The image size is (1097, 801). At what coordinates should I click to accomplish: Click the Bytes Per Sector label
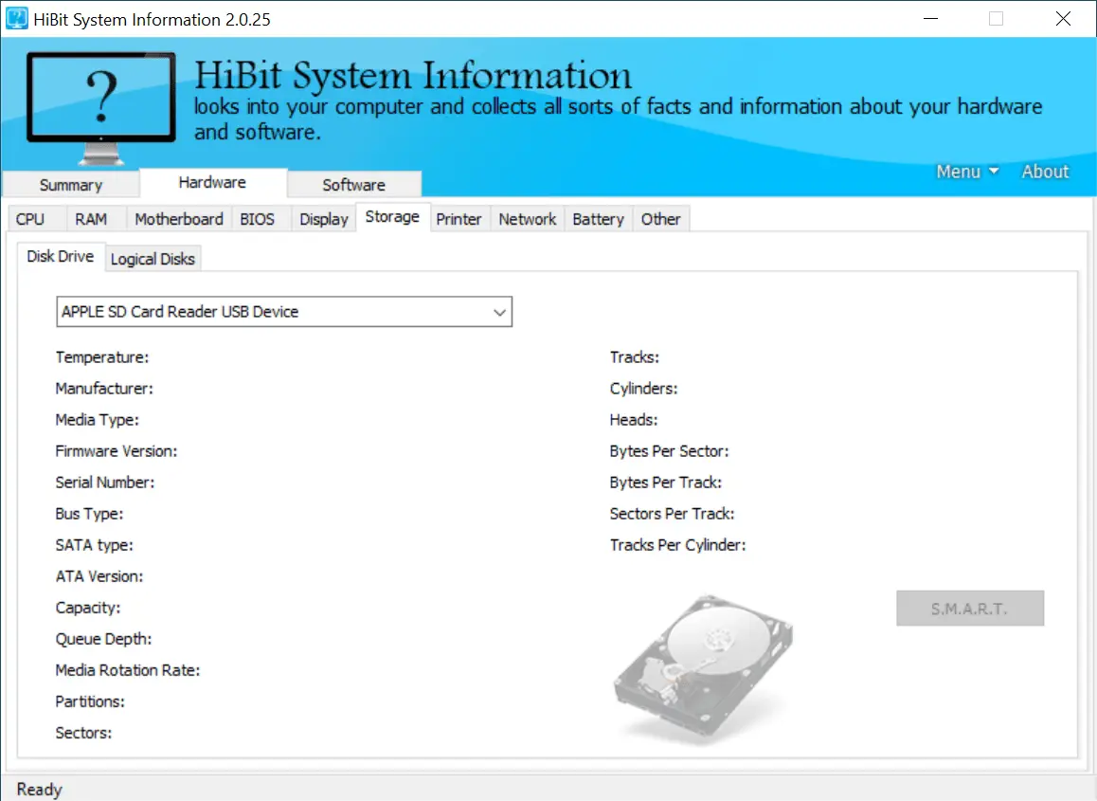669,451
